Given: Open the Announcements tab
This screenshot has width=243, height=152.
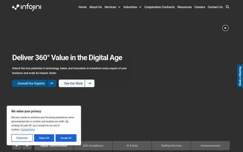Looking at the screenshot, I should pos(210,146).
